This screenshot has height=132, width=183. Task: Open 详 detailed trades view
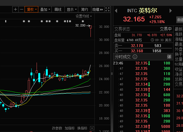coord(169,57)
